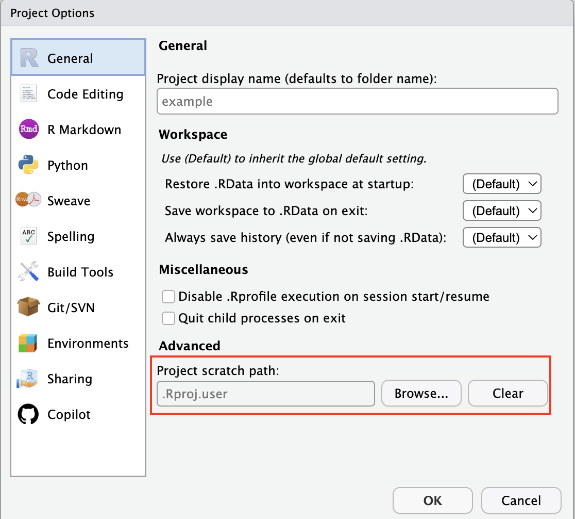
Task: Switch to Environments settings
Action: pyautogui.click(x=78, y=343)
